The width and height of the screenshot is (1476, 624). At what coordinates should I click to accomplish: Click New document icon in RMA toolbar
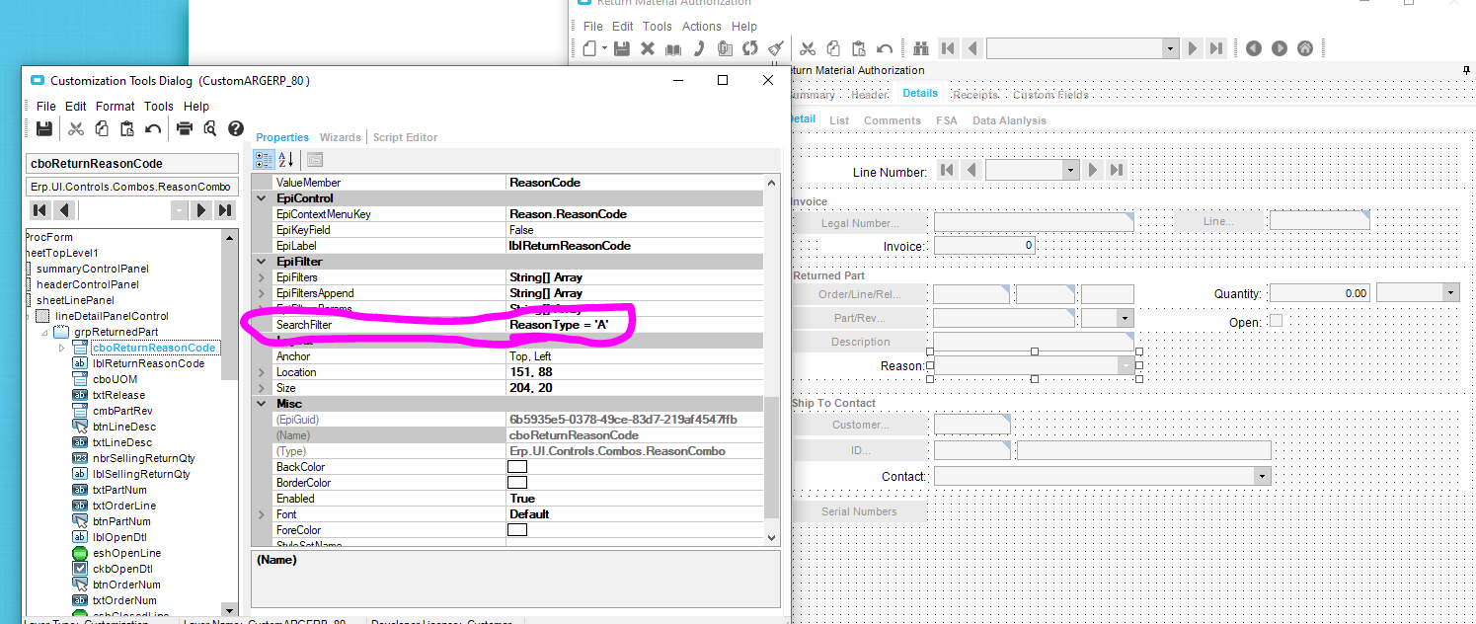tap(588, 48)
